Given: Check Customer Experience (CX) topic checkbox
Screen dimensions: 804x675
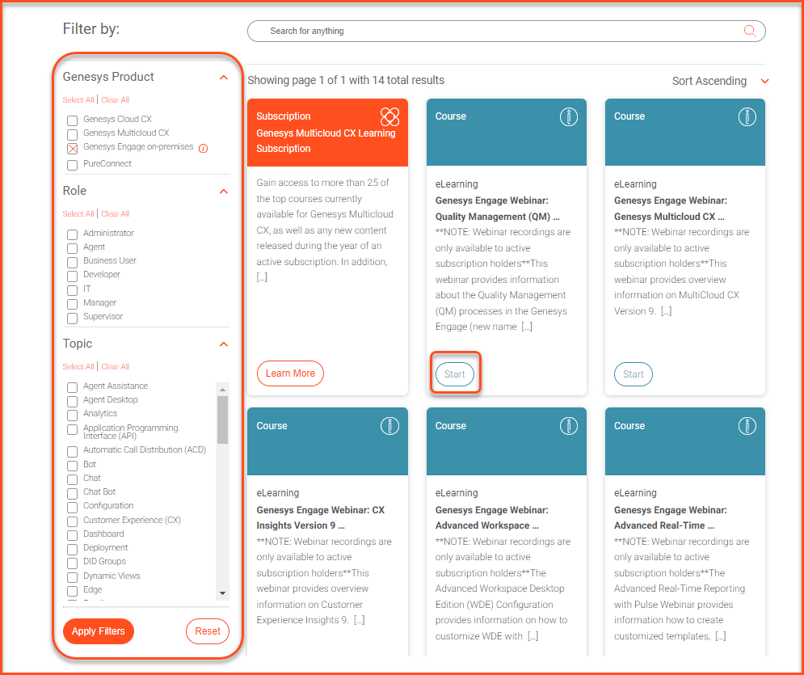Looking at the screenshot, I should 72,521.
